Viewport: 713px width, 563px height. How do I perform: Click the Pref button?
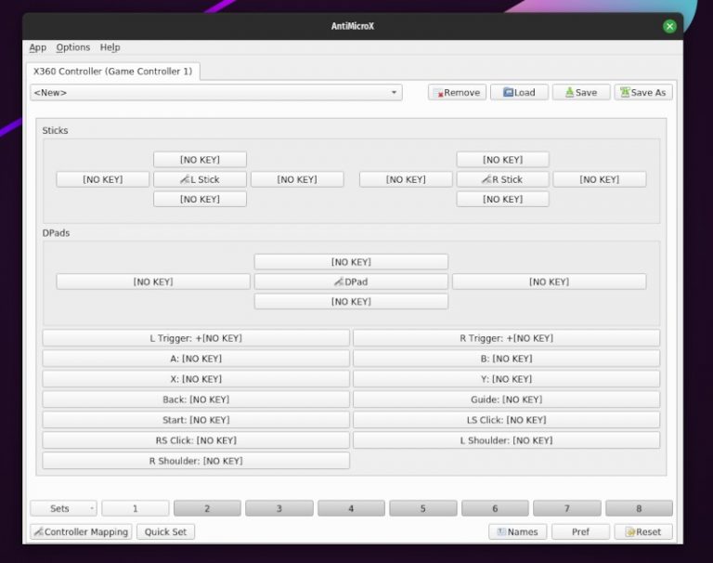(x=580, y=531)
